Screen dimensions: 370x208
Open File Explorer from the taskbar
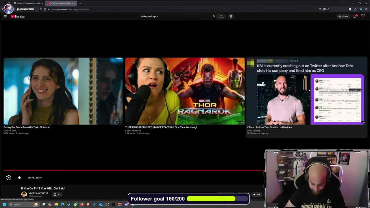pyautogui.click(x=56, y=205)
